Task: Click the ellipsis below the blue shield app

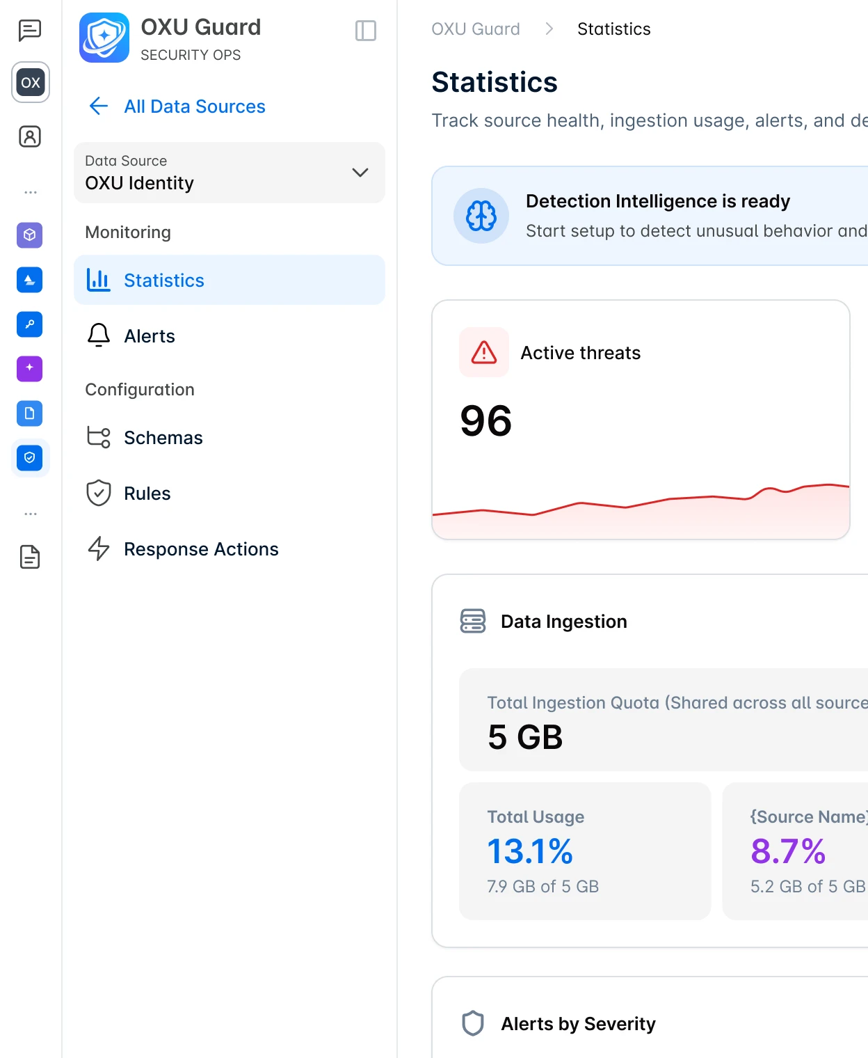Action: coord(30,514)
